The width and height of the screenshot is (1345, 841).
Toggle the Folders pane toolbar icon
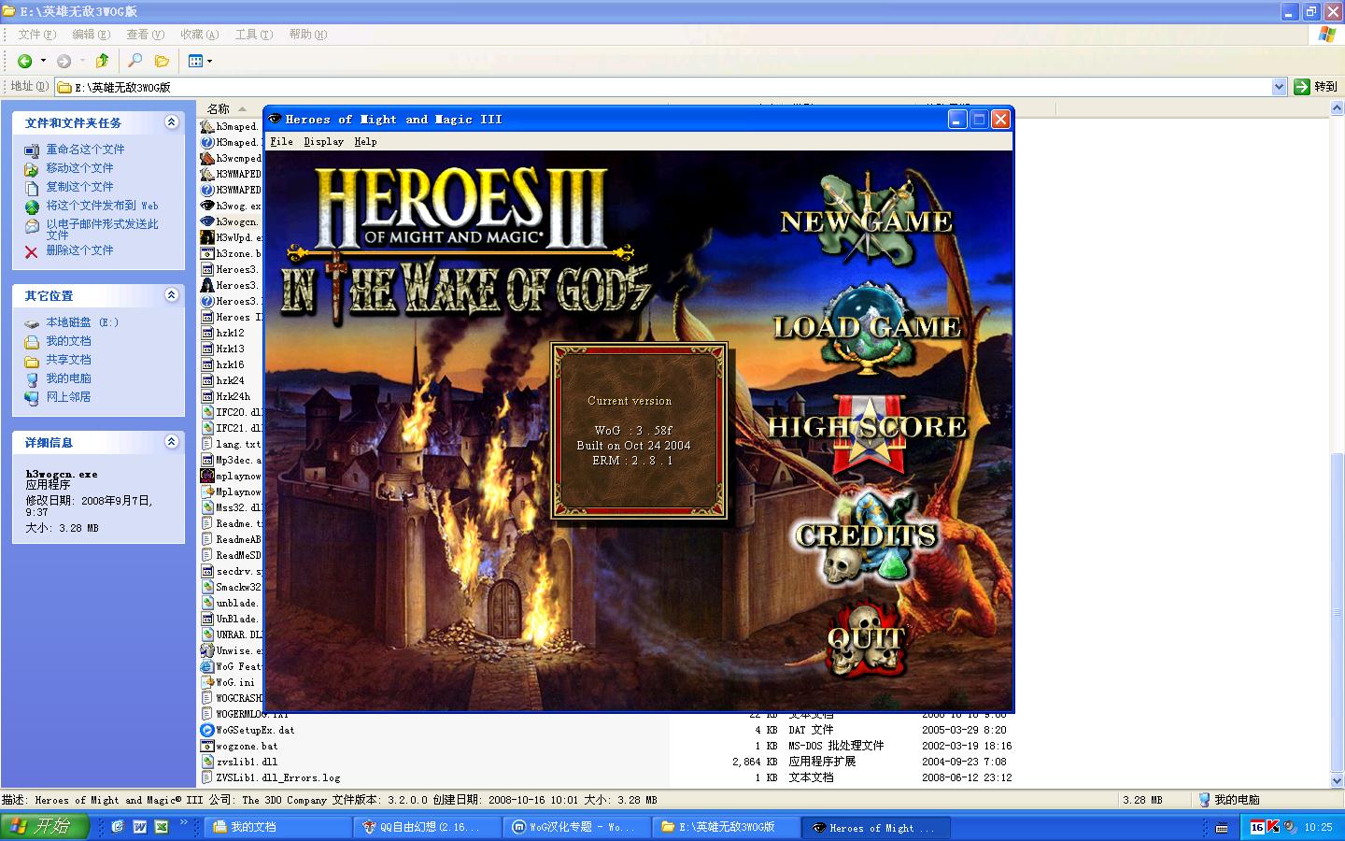click(162, 61)
